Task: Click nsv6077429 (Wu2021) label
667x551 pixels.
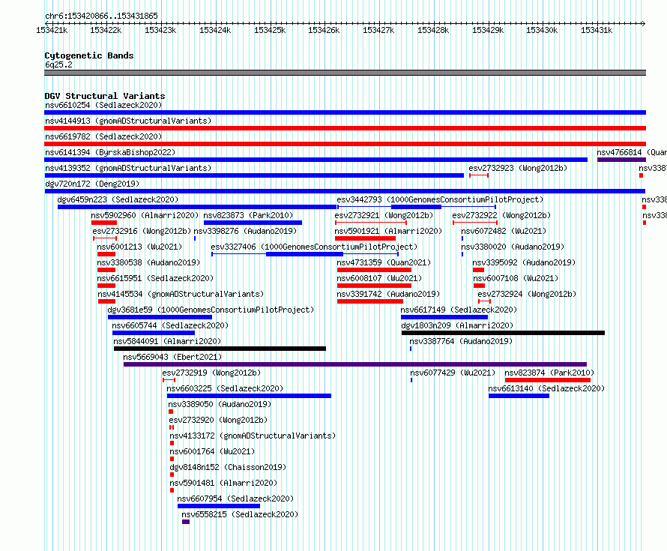Action: pyautogui.click(x=453, y=373)
